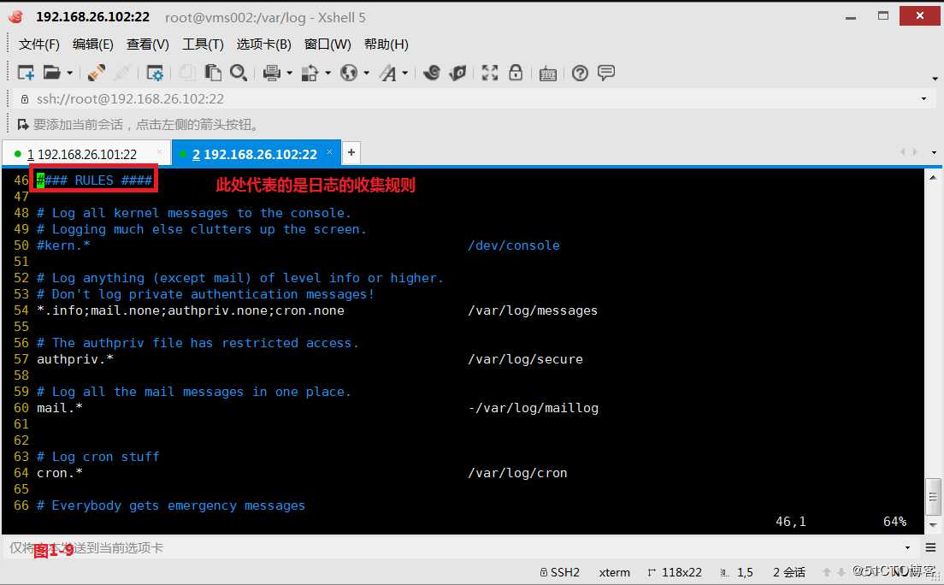The height and width of the screenshot is (585, 944).
Task: Open the 查看(V) menu
Action: tap(147, 44)
